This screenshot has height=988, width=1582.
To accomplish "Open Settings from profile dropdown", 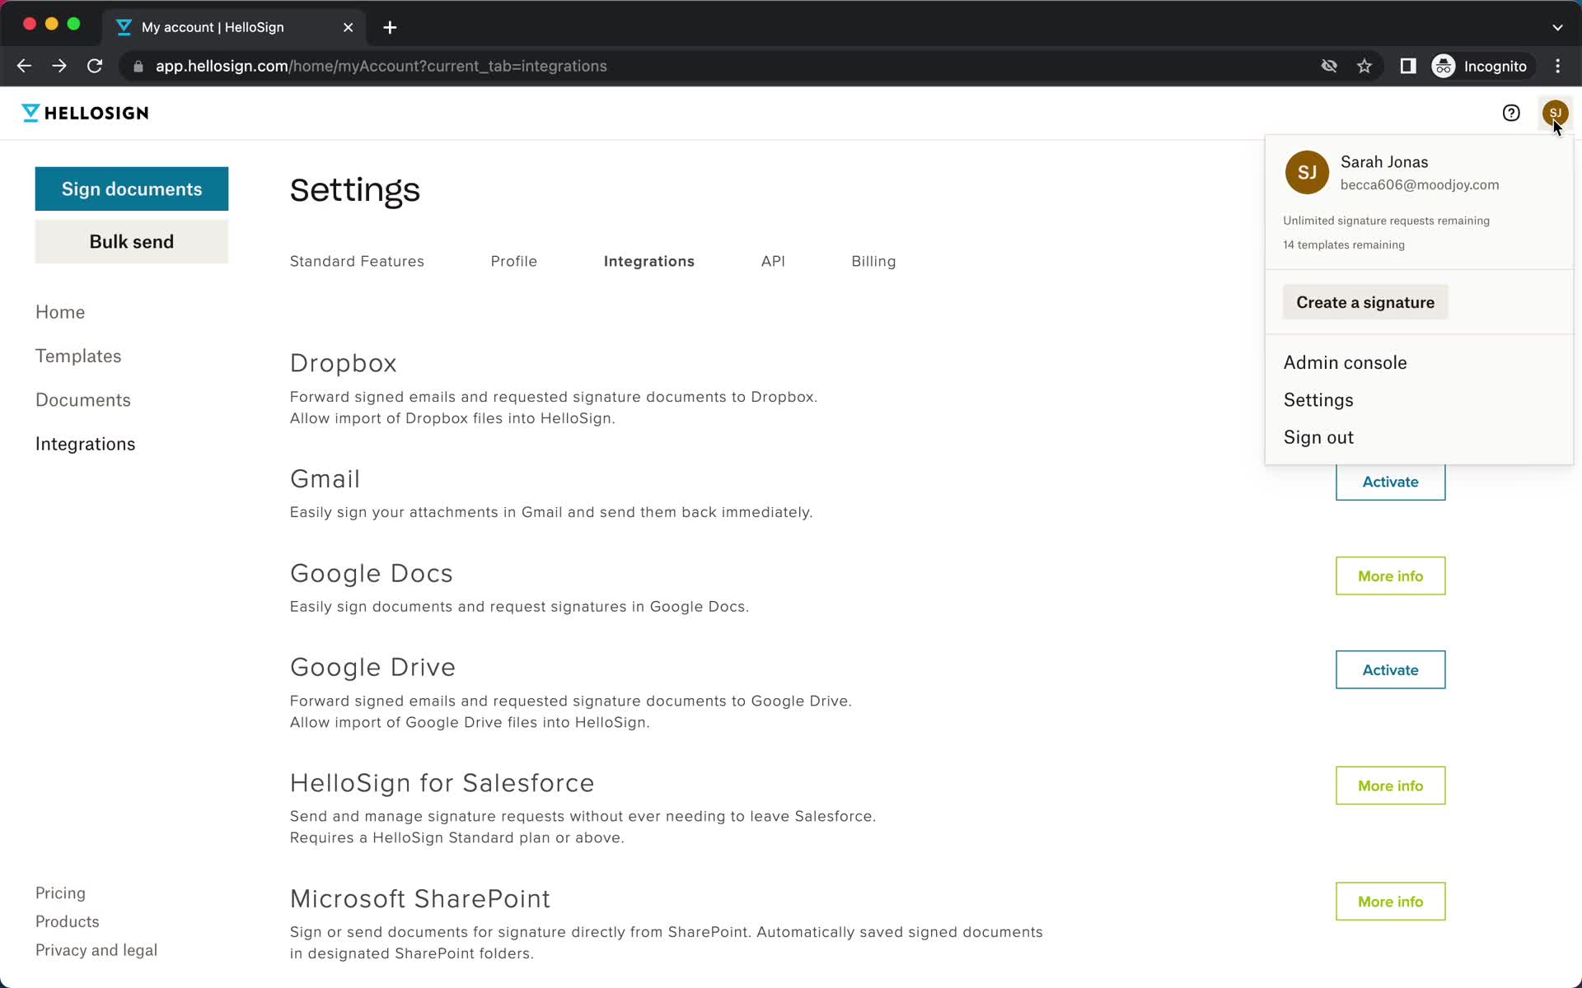I will point(1319,398).
